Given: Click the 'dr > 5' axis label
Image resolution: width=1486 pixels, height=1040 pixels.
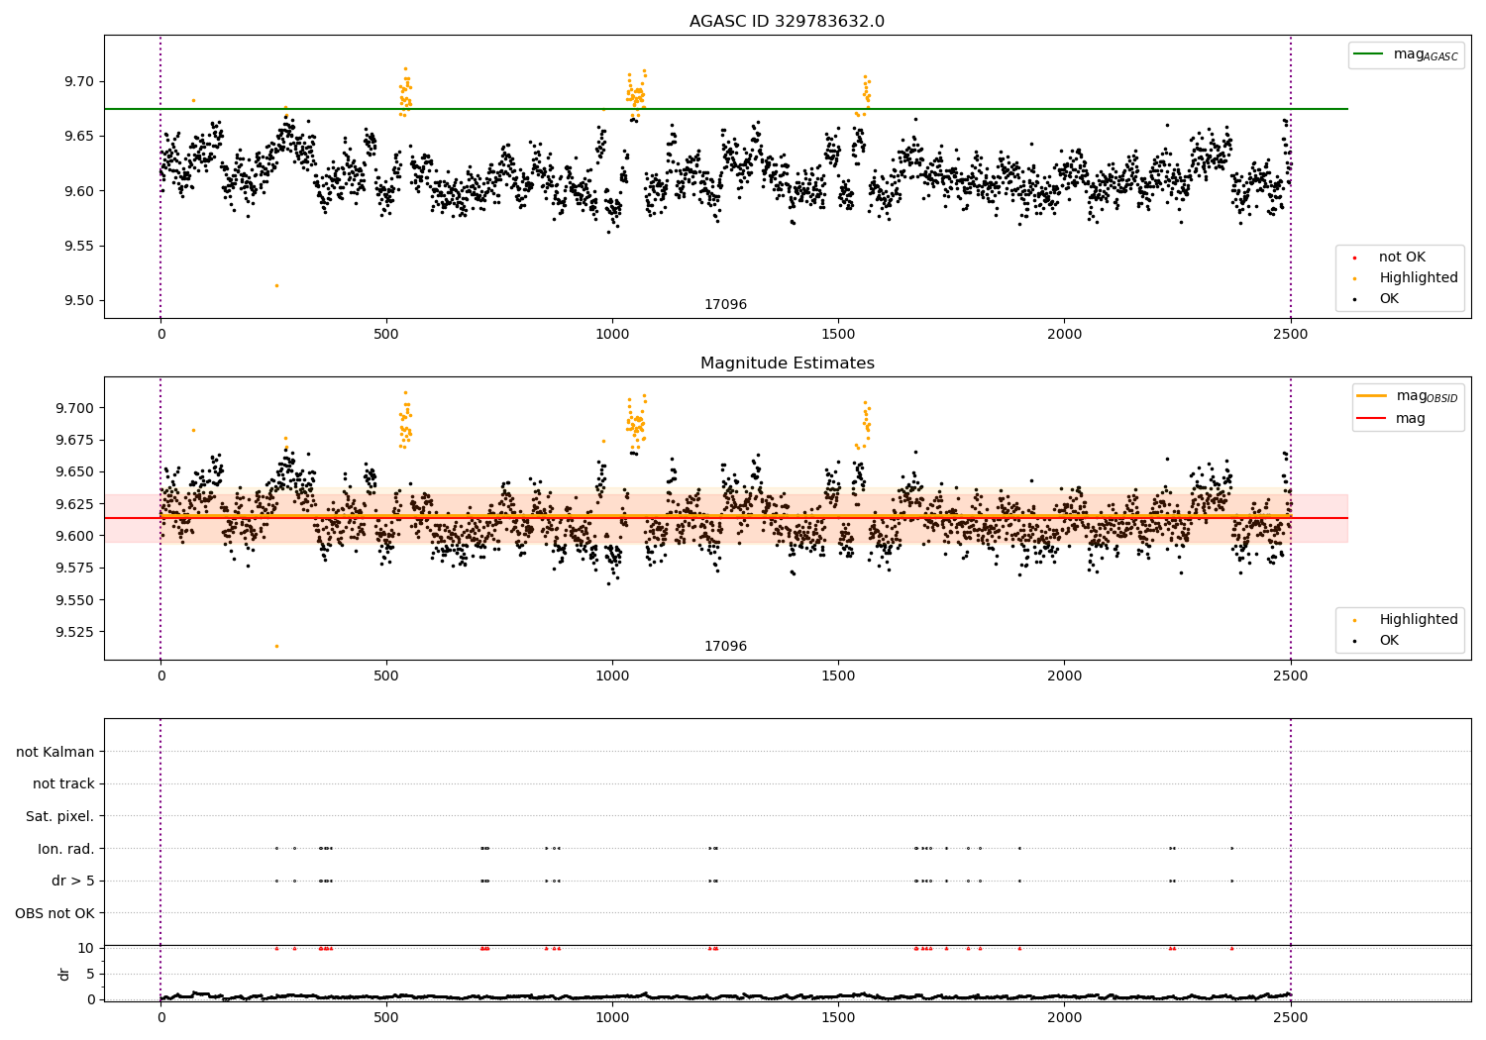Looking at the screenshot, I should (73, 882).
